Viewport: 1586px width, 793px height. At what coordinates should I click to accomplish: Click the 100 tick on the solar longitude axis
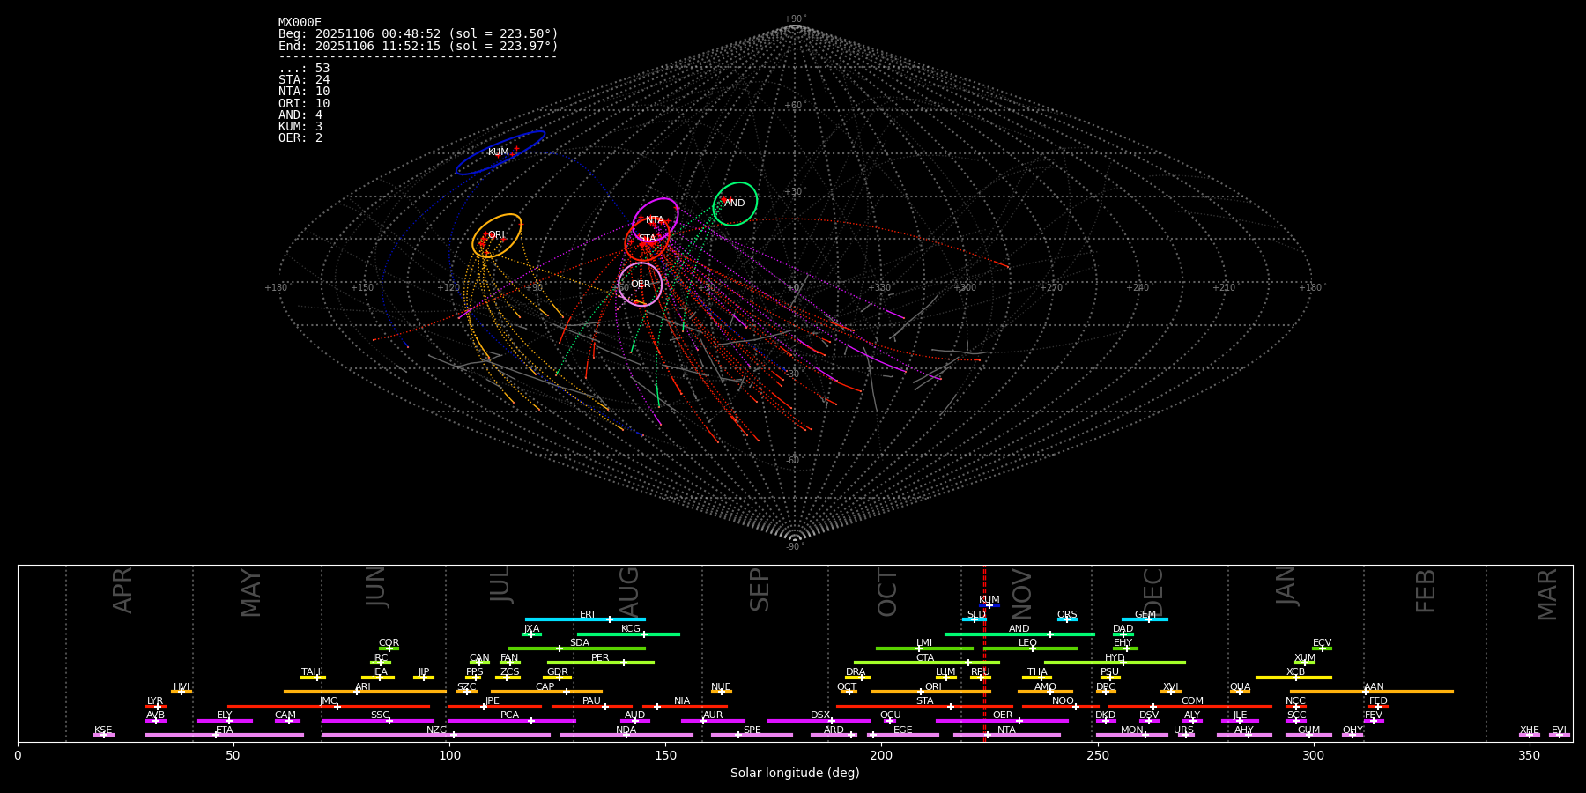click(x=449, y=756)
